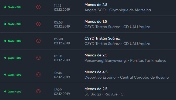Click GANHOU status on the 05:53 bet
The image size is (176, 100).
click(x=15, y=24)
